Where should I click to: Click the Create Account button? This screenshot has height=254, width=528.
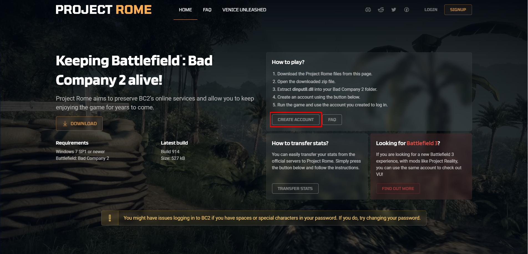pyautogui.click(x=296, y=120)
